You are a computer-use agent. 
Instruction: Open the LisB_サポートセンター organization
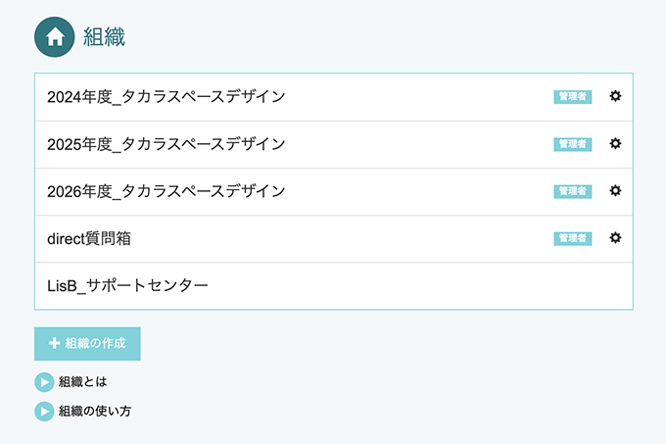pos(127,285)
